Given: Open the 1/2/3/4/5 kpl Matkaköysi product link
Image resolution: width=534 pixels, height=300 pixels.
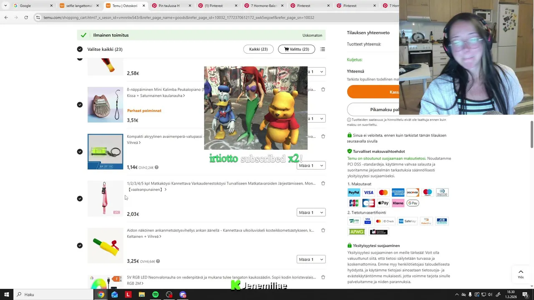Looking at the screenshot, I should [x=221, y=183].
